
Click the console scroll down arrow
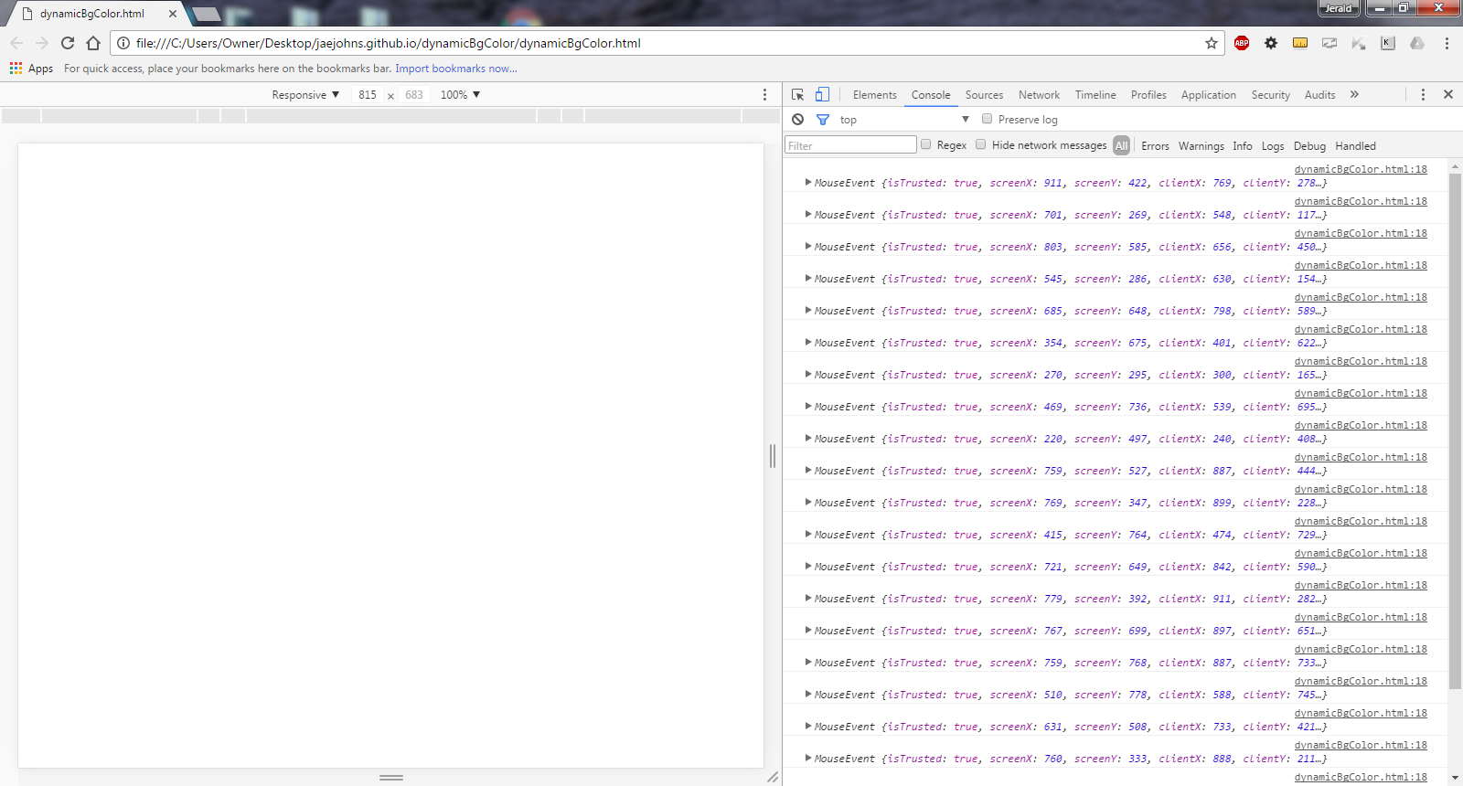pos(1455,778)
